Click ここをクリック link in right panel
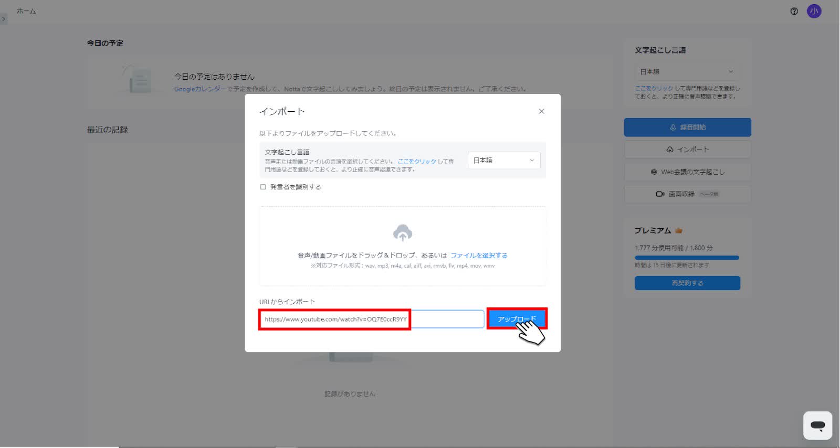 (x=654, y=88)
